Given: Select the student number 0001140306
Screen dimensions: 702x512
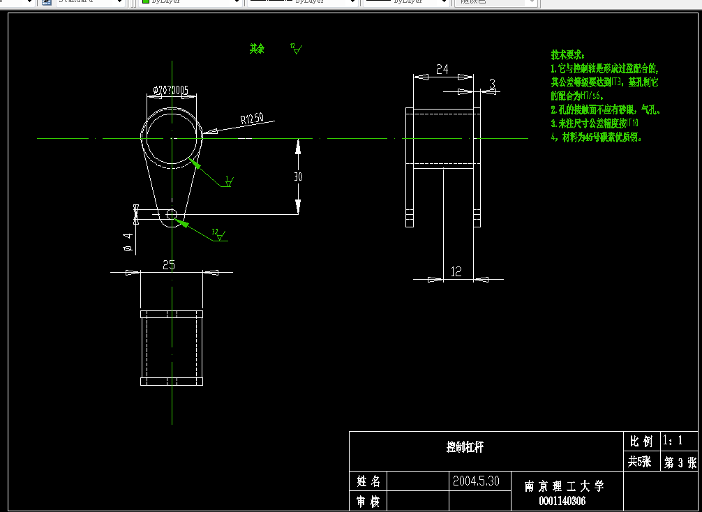Looking at the screenshot, I should 562,501.
